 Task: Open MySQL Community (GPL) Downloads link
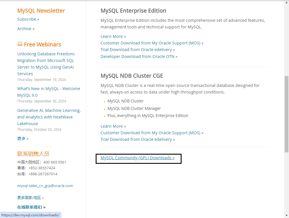pyautogui.click(x=137, y=158)
